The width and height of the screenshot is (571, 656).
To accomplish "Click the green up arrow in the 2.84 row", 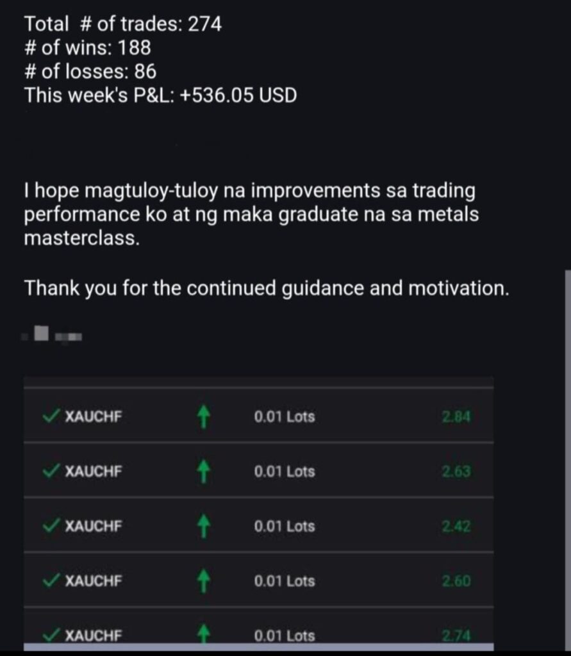I will 203,418.
